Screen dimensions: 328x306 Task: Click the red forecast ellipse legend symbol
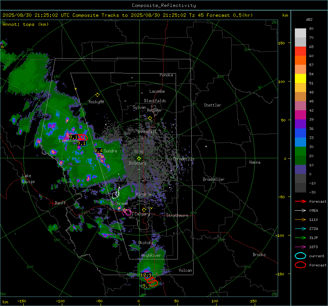click(300, 265)
